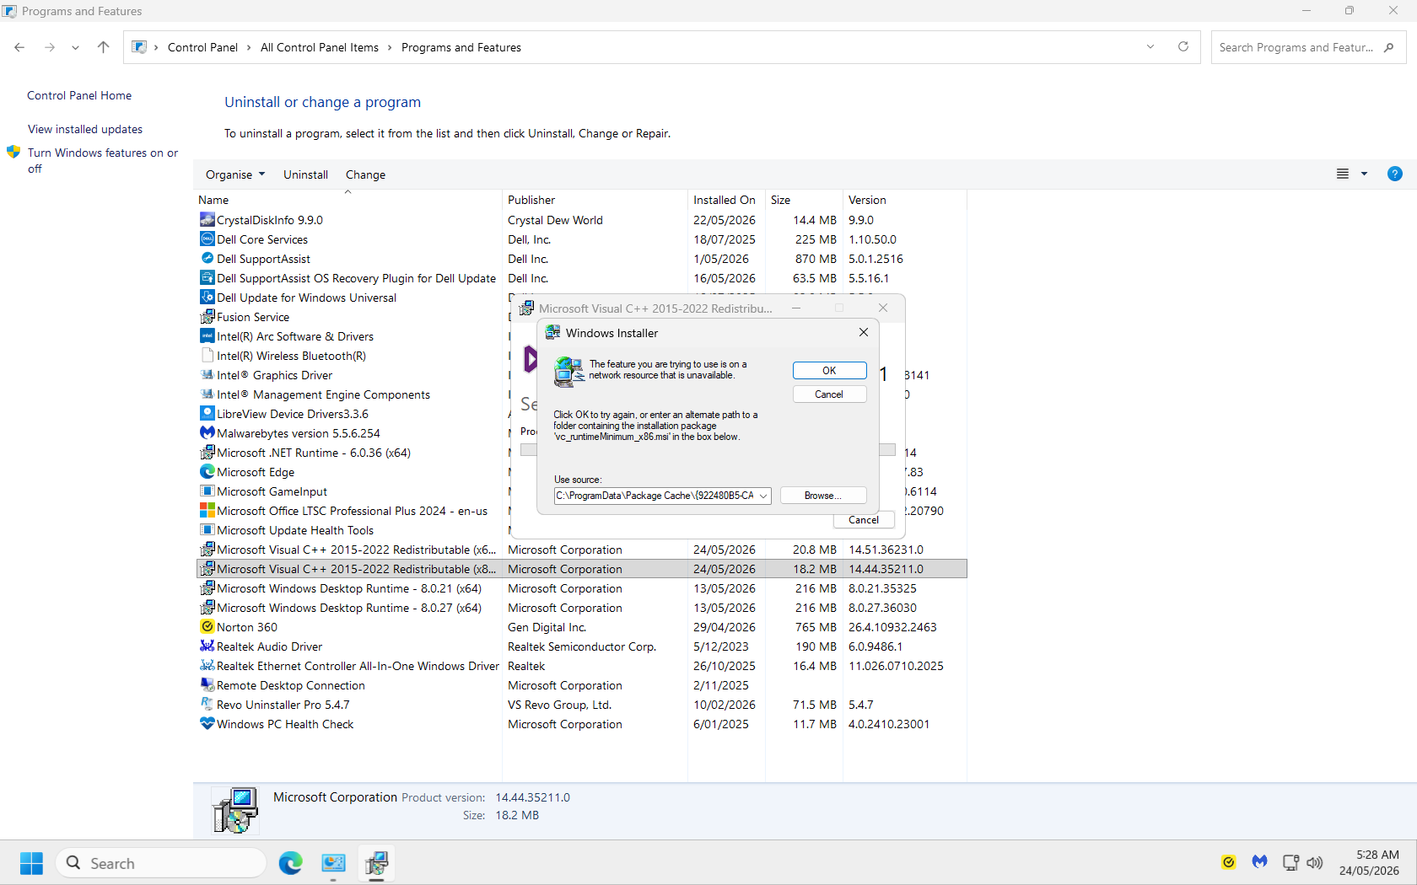
Task: Click the Revo Uninstaller Pro icon
Action: pos(207,704)
